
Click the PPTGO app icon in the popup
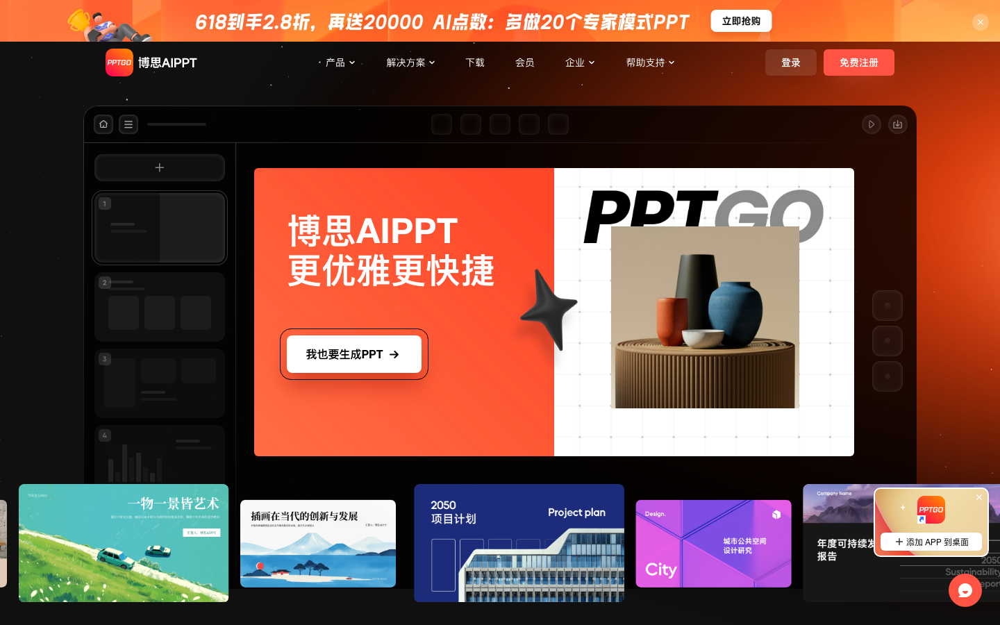tap(931, 510)
